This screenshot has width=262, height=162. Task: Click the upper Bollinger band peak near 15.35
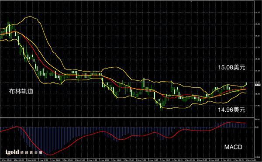tap(30, 16)
